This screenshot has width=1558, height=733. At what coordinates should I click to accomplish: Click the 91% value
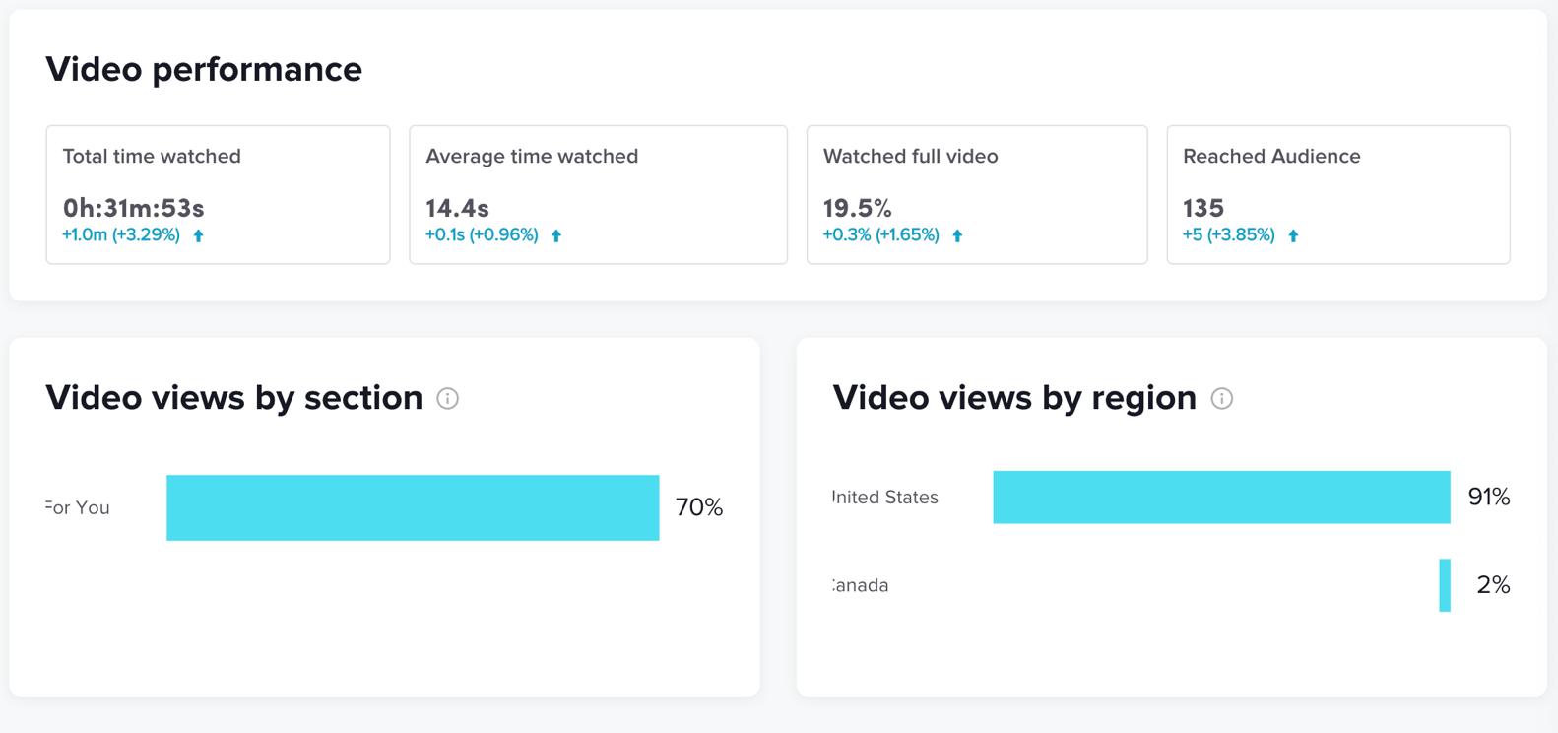(x=1489, y=497)
